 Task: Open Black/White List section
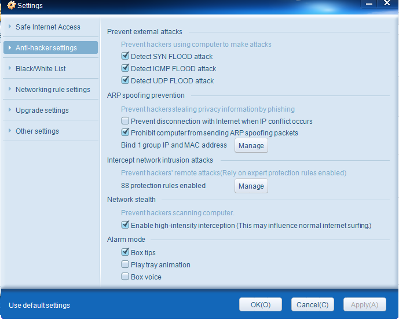click(x=50, y=68)
